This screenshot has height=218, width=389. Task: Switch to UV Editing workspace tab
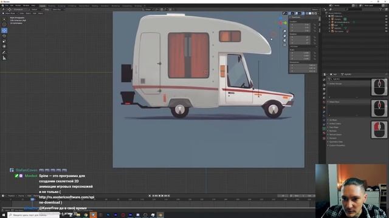point(72,5)
